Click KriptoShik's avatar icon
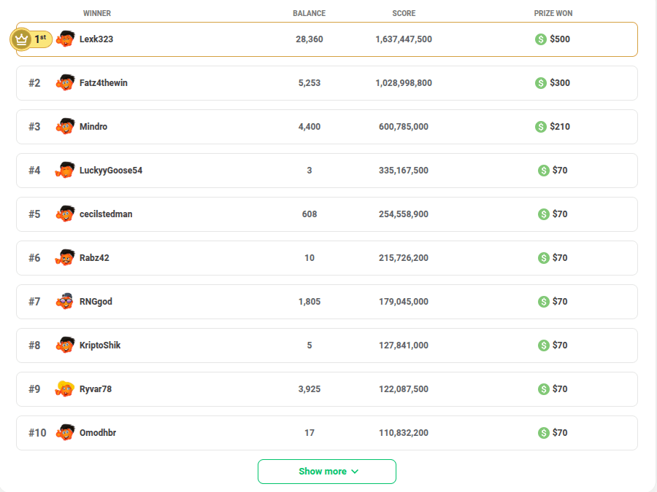 click(x=65, y=345)
